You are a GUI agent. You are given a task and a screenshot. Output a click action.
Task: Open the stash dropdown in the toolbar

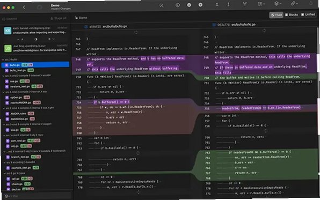261,4
